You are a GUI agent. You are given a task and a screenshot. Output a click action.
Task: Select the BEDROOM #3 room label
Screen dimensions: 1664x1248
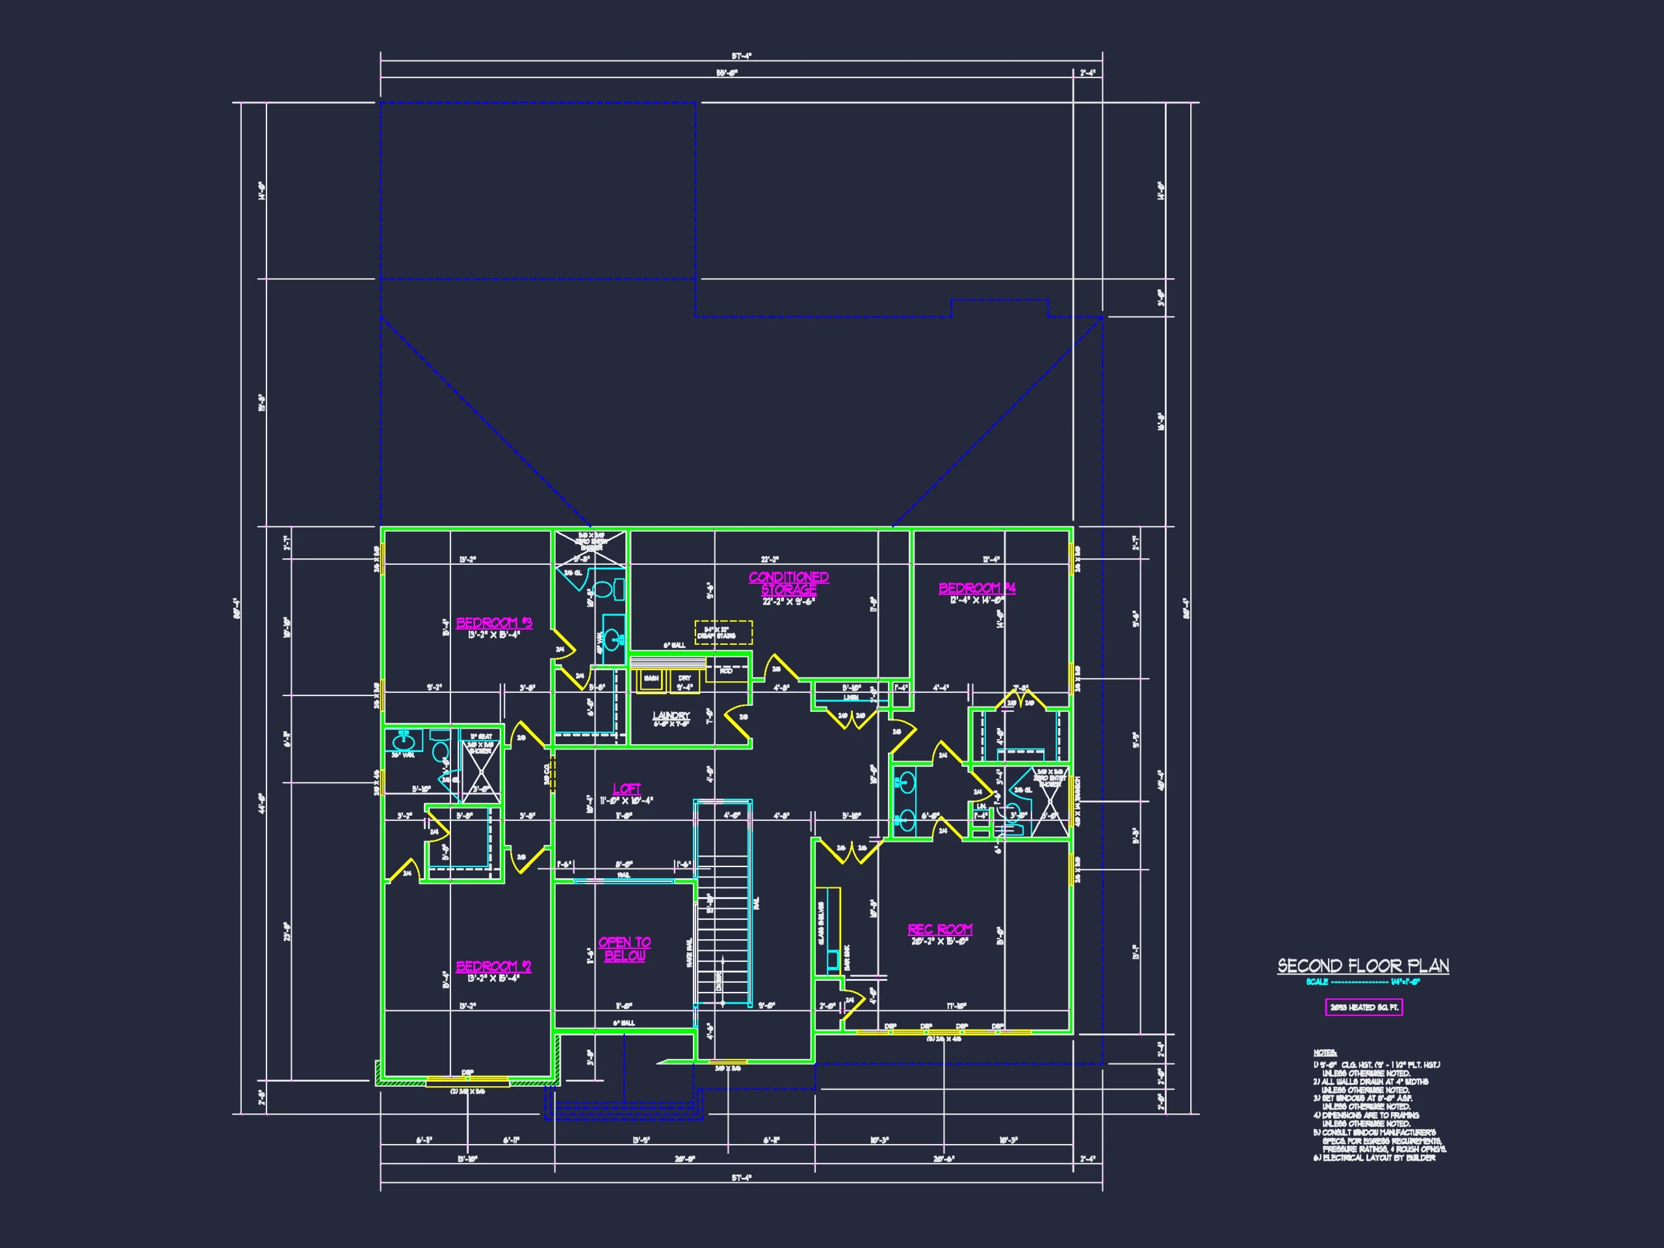[494, 623]
